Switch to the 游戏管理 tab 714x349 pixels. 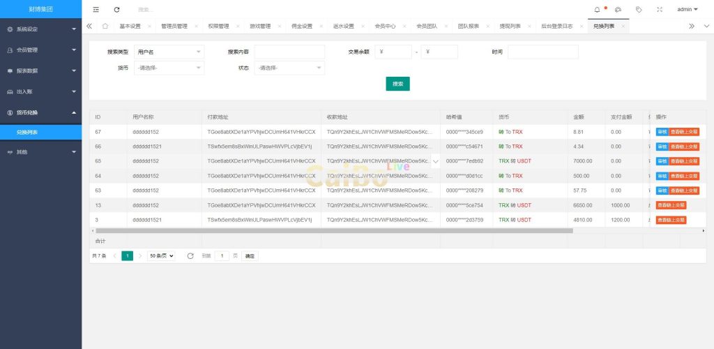tap(260, 26)
